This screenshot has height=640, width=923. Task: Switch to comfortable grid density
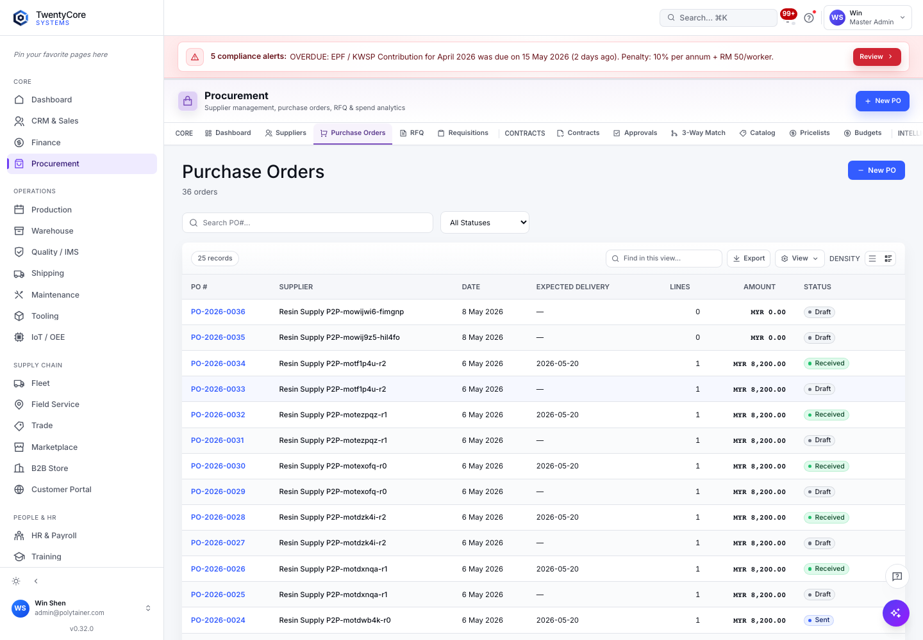click(x=888, y=259)
